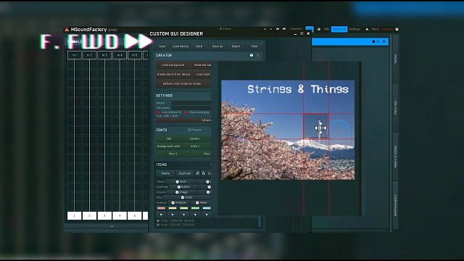This screenshot has height=261, width=464.
Task: Open the CREATOR section help icon
Action: [252, 55]
